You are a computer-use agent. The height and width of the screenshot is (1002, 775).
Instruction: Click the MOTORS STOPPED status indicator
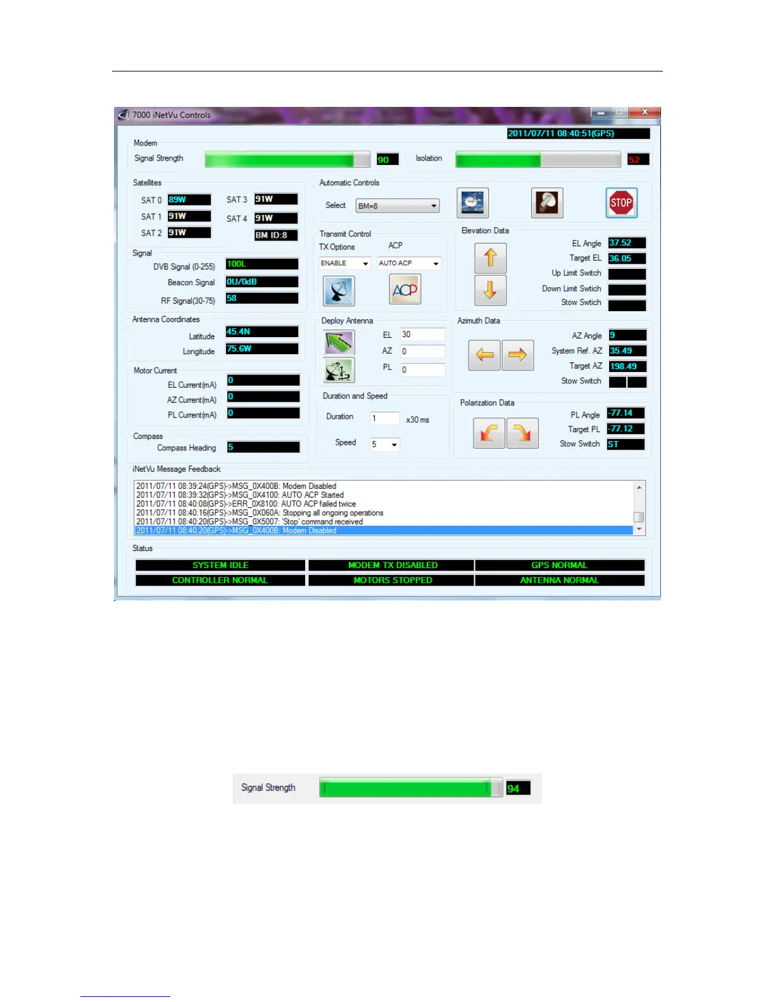(391, 581)
